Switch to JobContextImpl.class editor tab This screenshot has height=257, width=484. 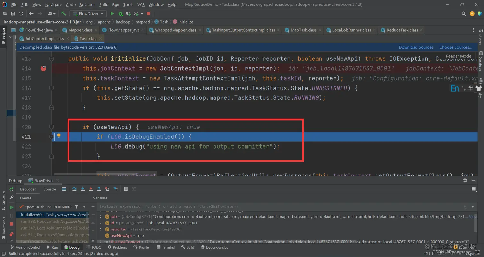coord(44,39)
